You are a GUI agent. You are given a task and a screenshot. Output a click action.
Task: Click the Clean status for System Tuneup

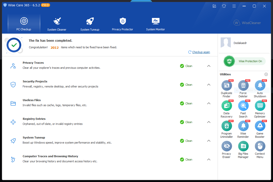[186, 141]
